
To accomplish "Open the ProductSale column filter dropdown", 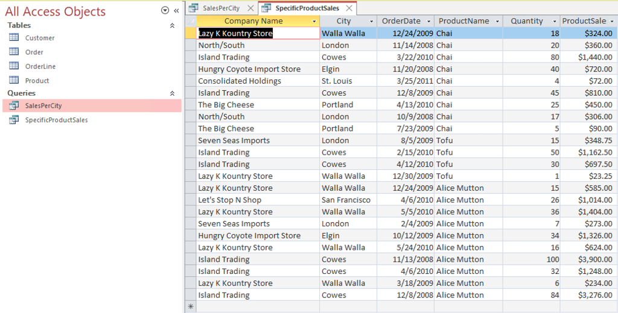I will tap(612, 21).
